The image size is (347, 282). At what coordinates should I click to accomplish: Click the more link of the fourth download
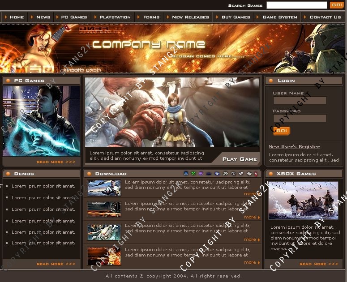click(252, 263)
